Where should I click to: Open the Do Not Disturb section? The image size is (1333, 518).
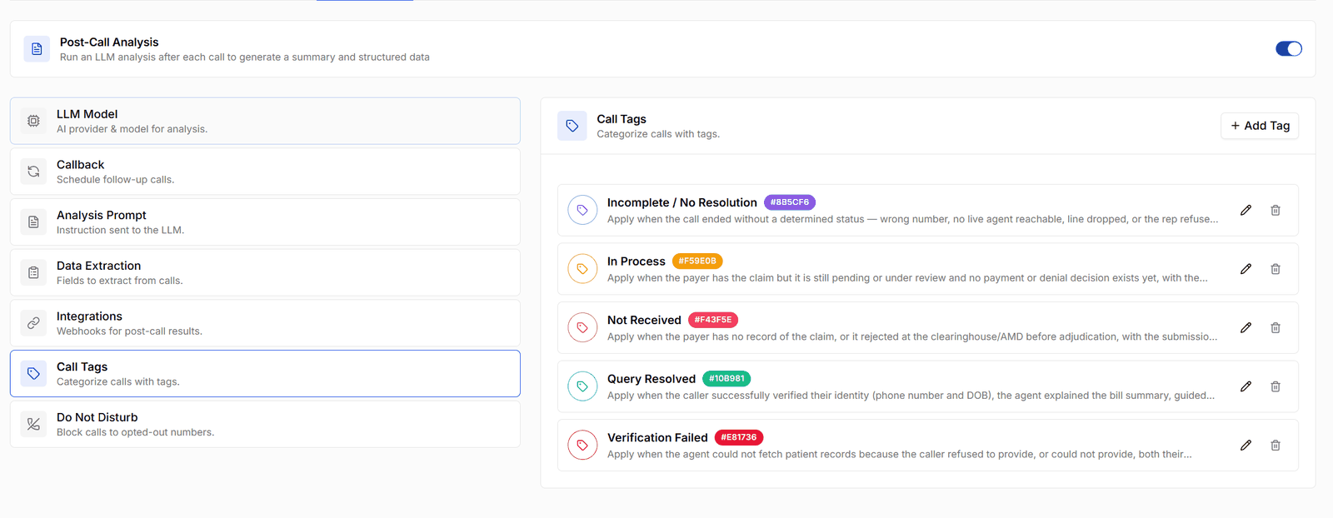(x=265, y=424)
